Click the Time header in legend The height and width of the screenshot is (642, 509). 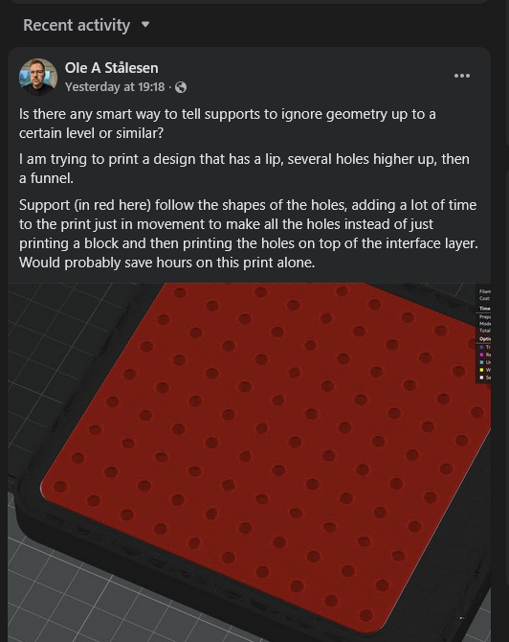pos(485,309)
